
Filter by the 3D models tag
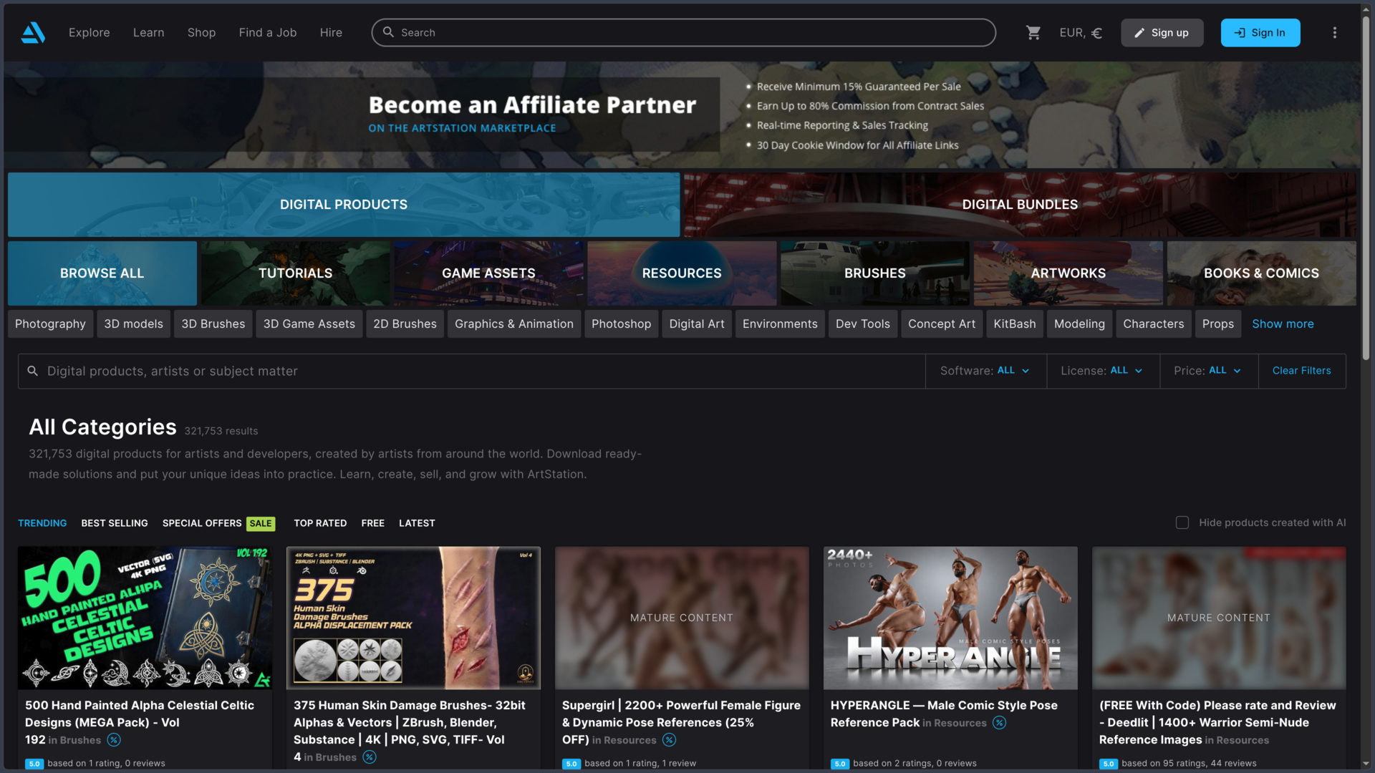(x=133, y=324)
